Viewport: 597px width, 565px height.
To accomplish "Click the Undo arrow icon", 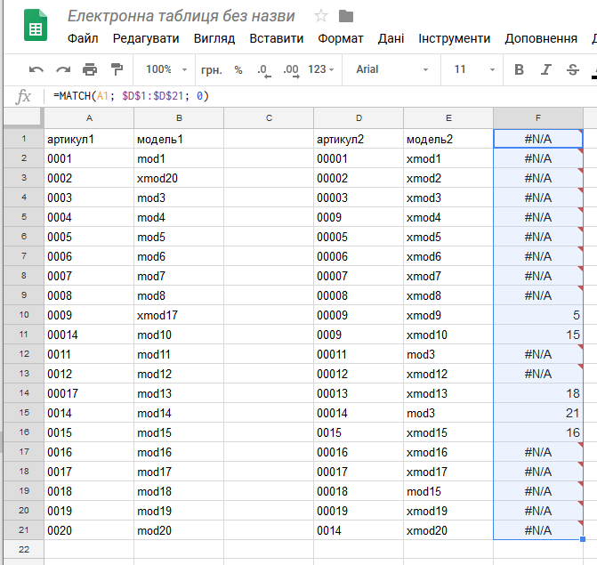I will click(x=36, y=69).
